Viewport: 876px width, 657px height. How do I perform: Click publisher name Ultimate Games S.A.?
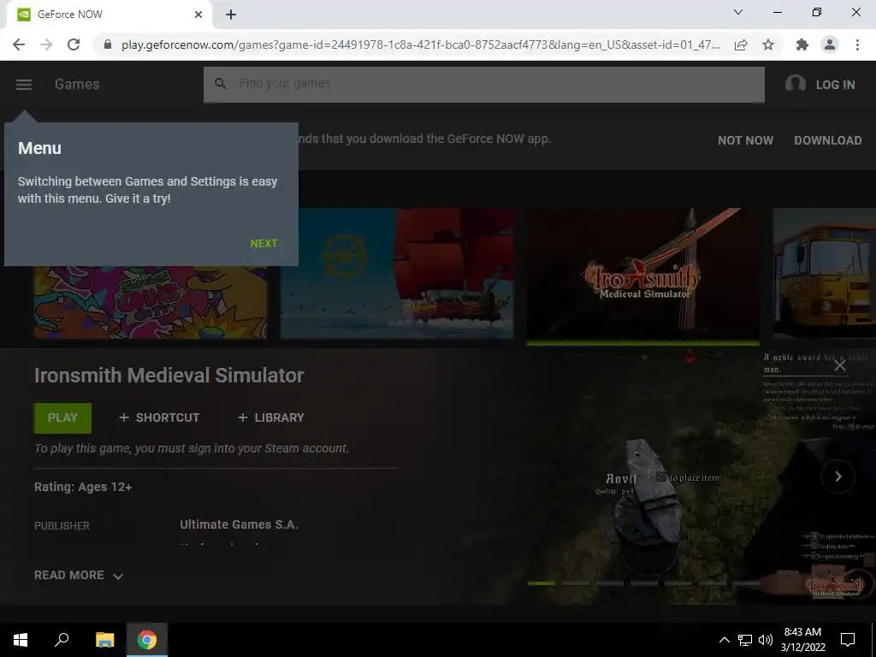tap(239, 524)
